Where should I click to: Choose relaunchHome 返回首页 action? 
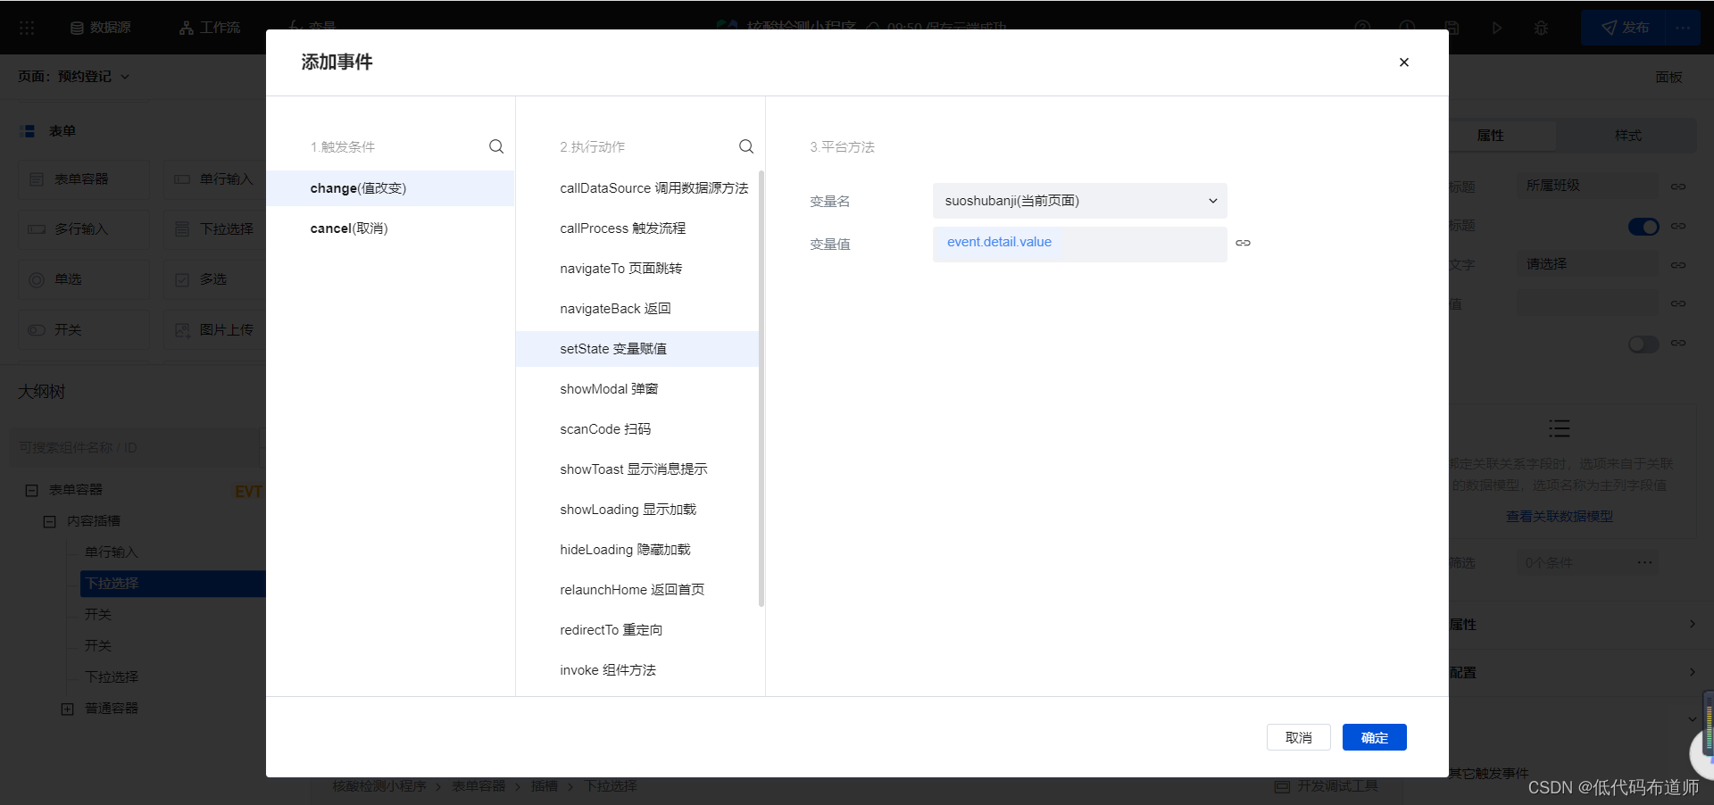(x=637, y=590)
